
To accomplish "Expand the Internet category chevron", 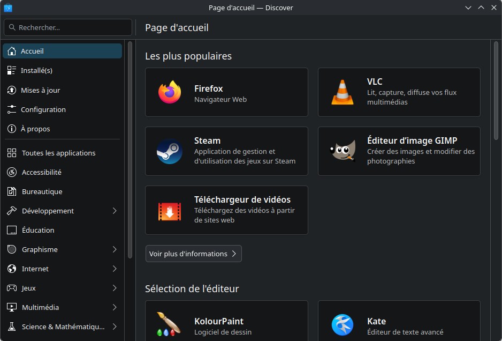I will coord(115,269).
